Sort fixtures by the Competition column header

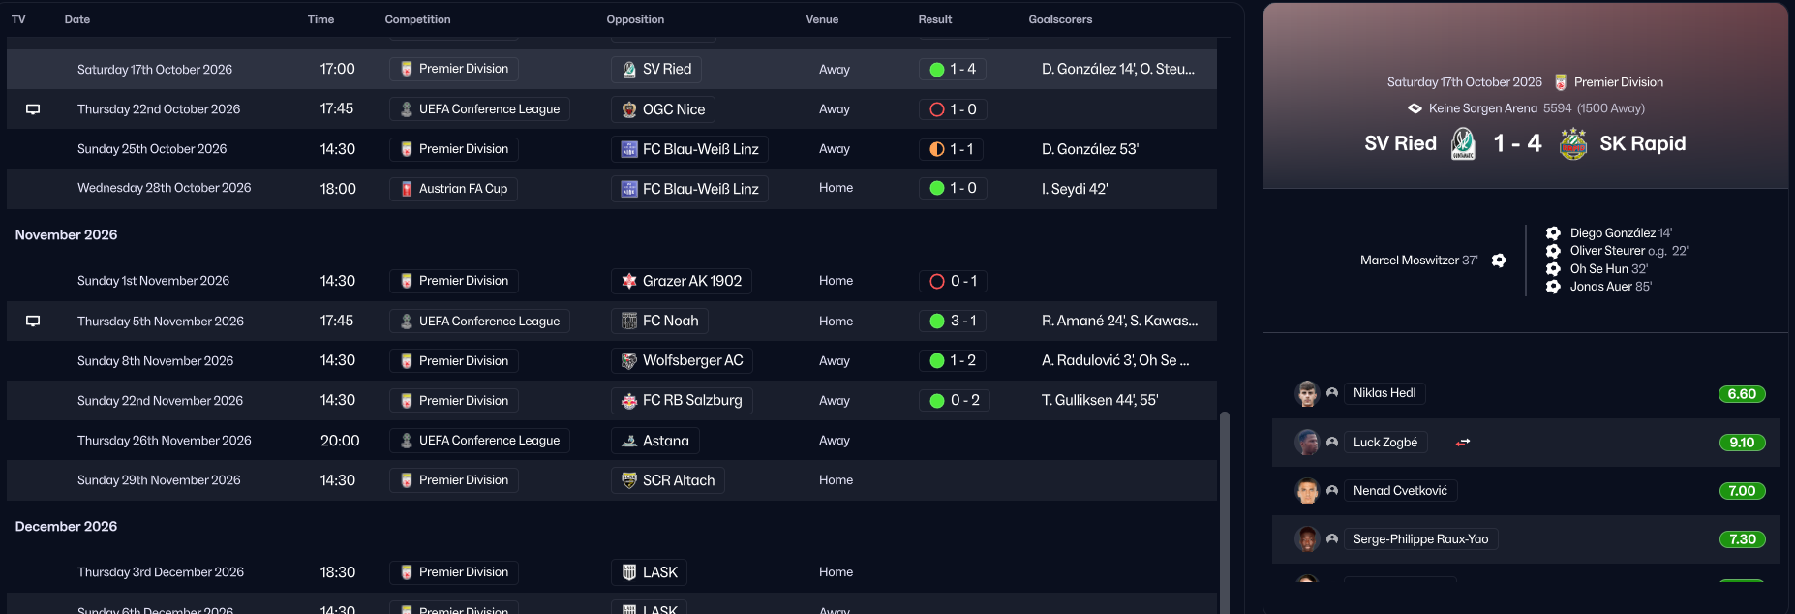(x=417, y=19)
